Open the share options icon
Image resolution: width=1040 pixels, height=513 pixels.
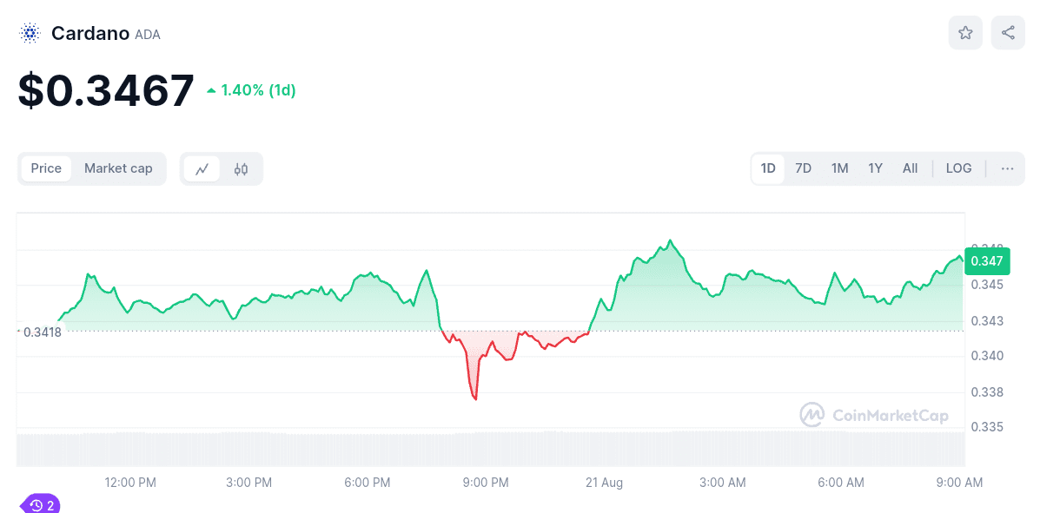[x=1007, y=32]
